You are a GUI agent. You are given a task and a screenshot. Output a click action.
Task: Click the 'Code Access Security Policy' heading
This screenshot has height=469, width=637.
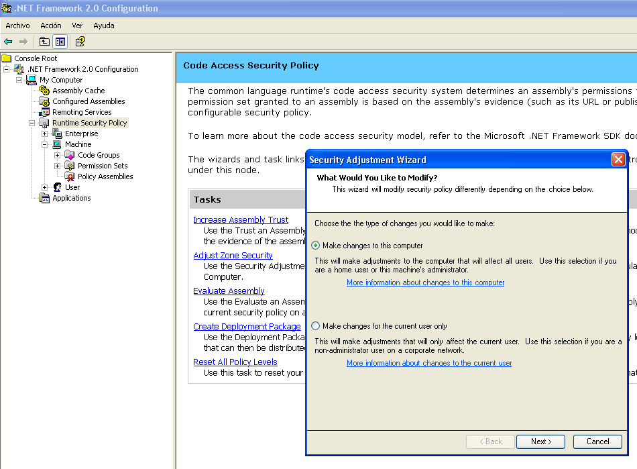tap(251, 66)
